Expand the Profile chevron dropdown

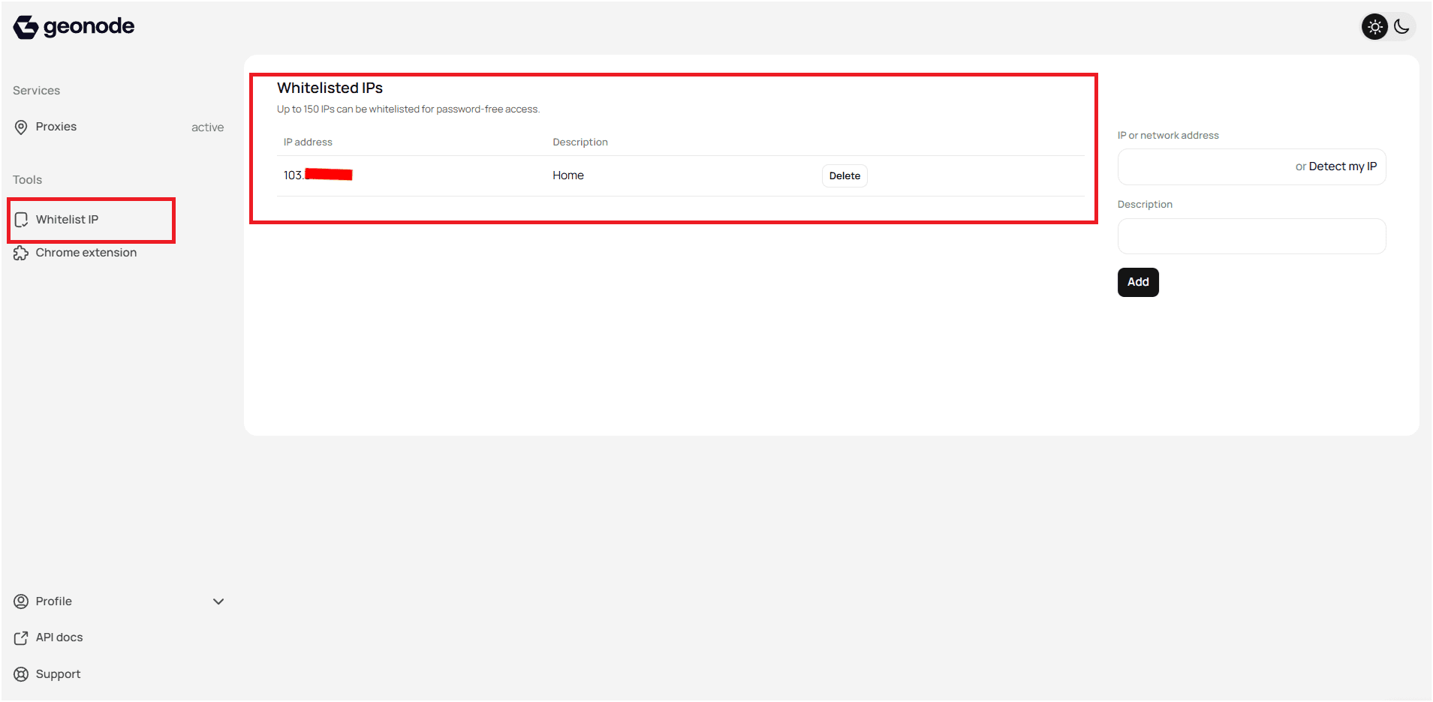click(218, 601)
